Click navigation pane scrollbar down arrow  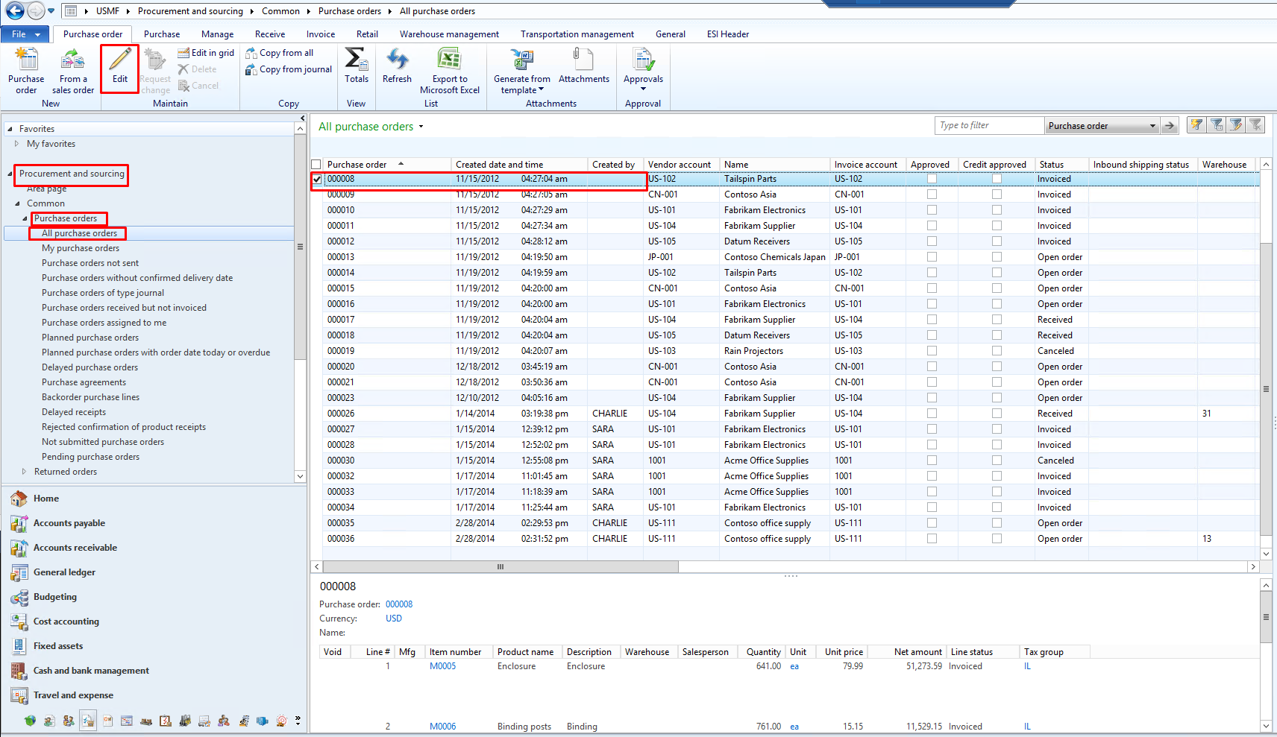[300, 476]
